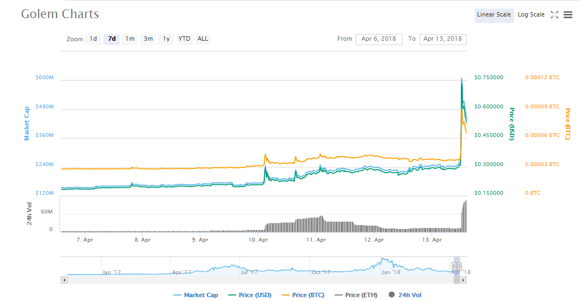Choose the 1y zoom option
The height and width of the screenshot is (301, 583).
point(166,39)
